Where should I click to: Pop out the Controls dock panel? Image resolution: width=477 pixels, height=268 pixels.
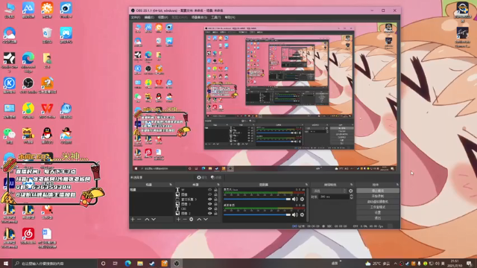click(x=397, y=185)
